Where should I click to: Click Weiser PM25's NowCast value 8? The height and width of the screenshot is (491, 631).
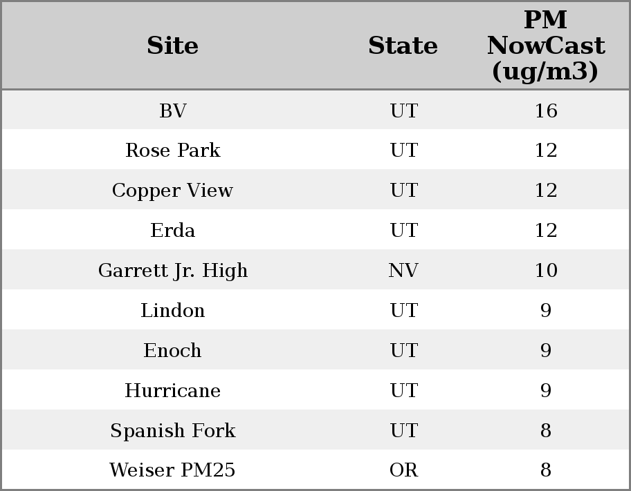[545, 470]
